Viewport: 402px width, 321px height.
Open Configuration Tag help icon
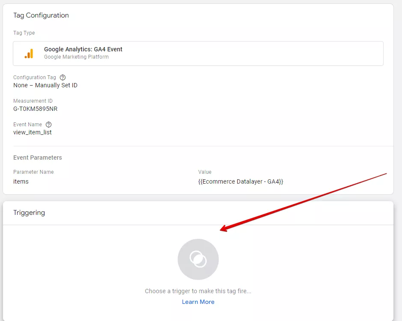[63, 77]
